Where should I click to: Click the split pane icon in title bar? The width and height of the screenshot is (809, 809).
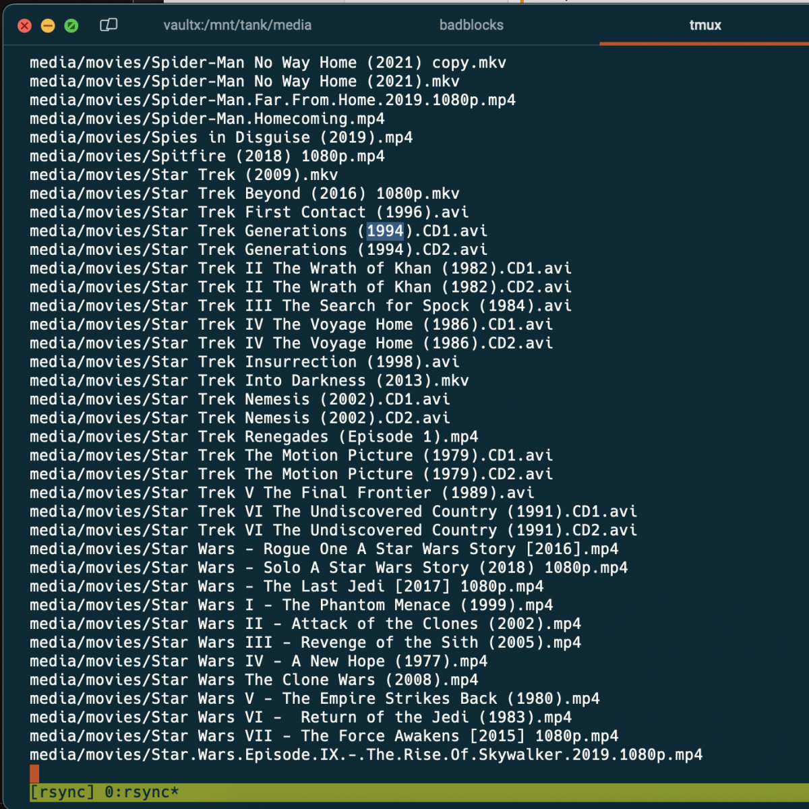[109, 25]
